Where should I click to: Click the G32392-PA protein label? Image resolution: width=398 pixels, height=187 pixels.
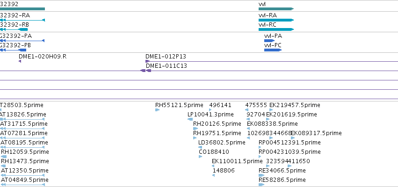[16, 36]
